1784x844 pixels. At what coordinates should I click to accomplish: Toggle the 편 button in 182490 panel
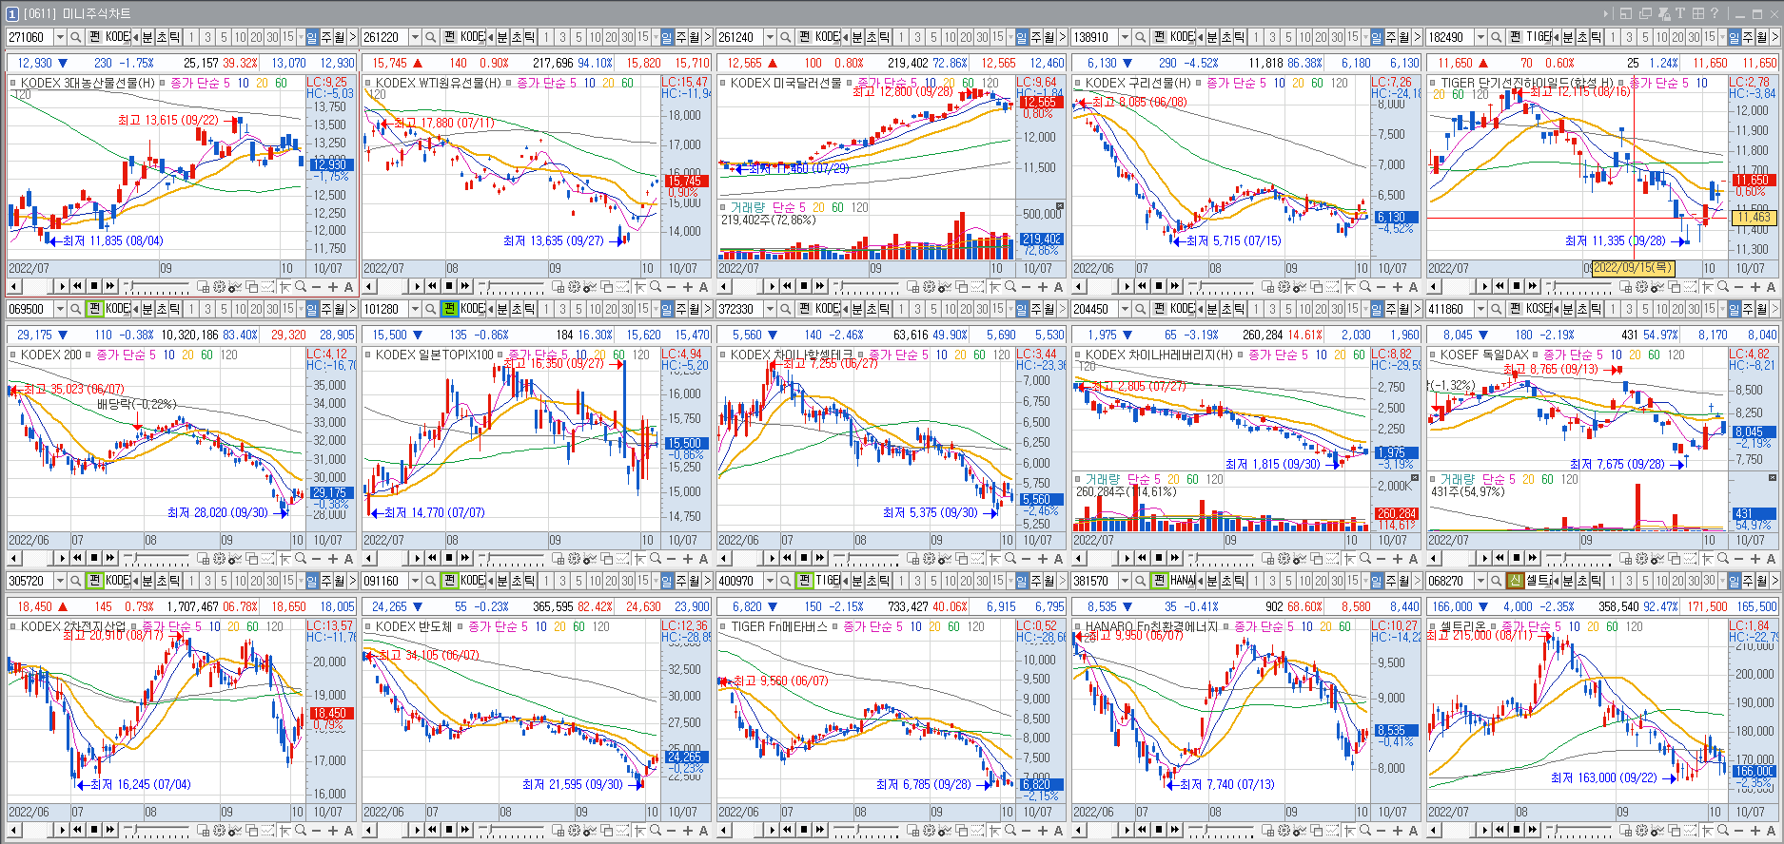(1514, 37)
